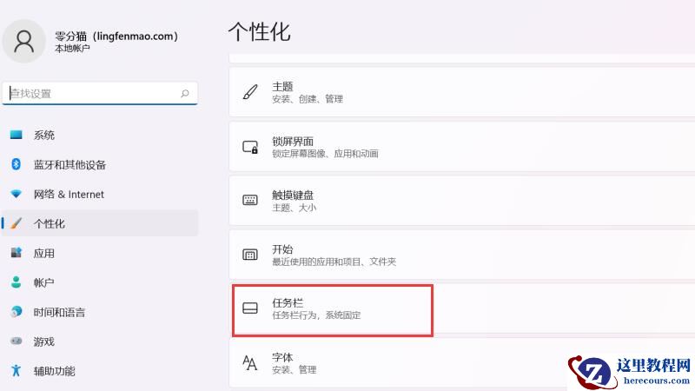Open the 任务栏 settings card
The height and width of the screenshot is (391, 695).
coord(462,308)
